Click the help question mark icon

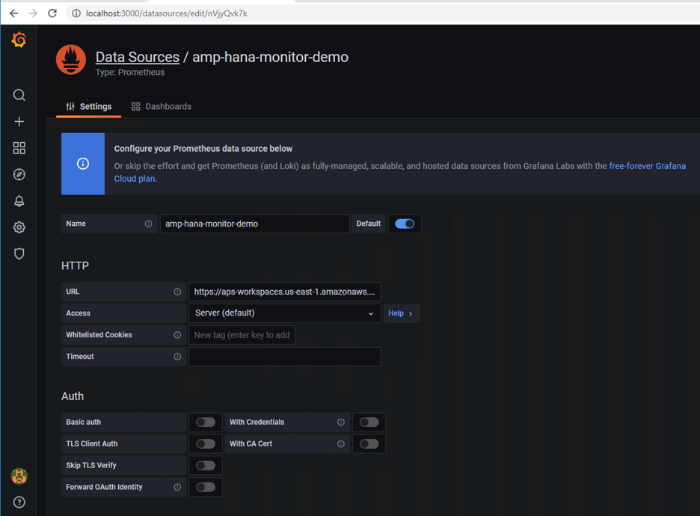[x=19, y=502]
